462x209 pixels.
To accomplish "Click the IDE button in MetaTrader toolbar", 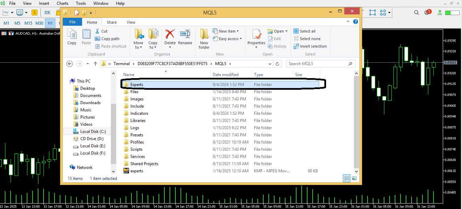I will click(x=47, y=13).
